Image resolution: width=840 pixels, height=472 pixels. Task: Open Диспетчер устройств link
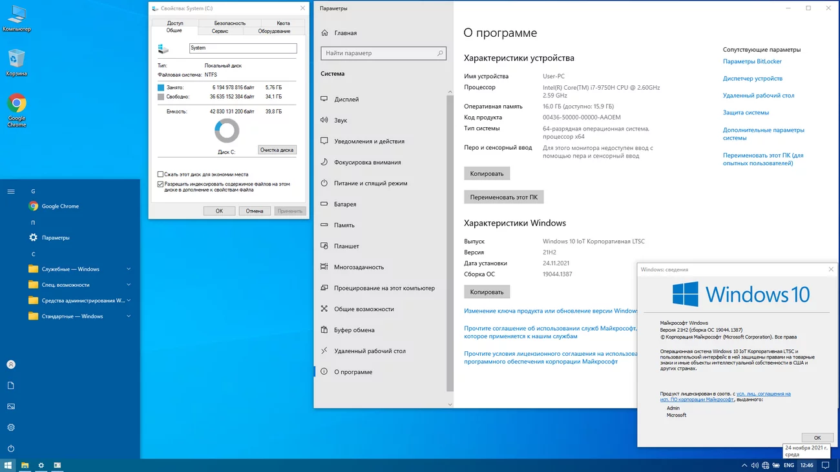753,78
